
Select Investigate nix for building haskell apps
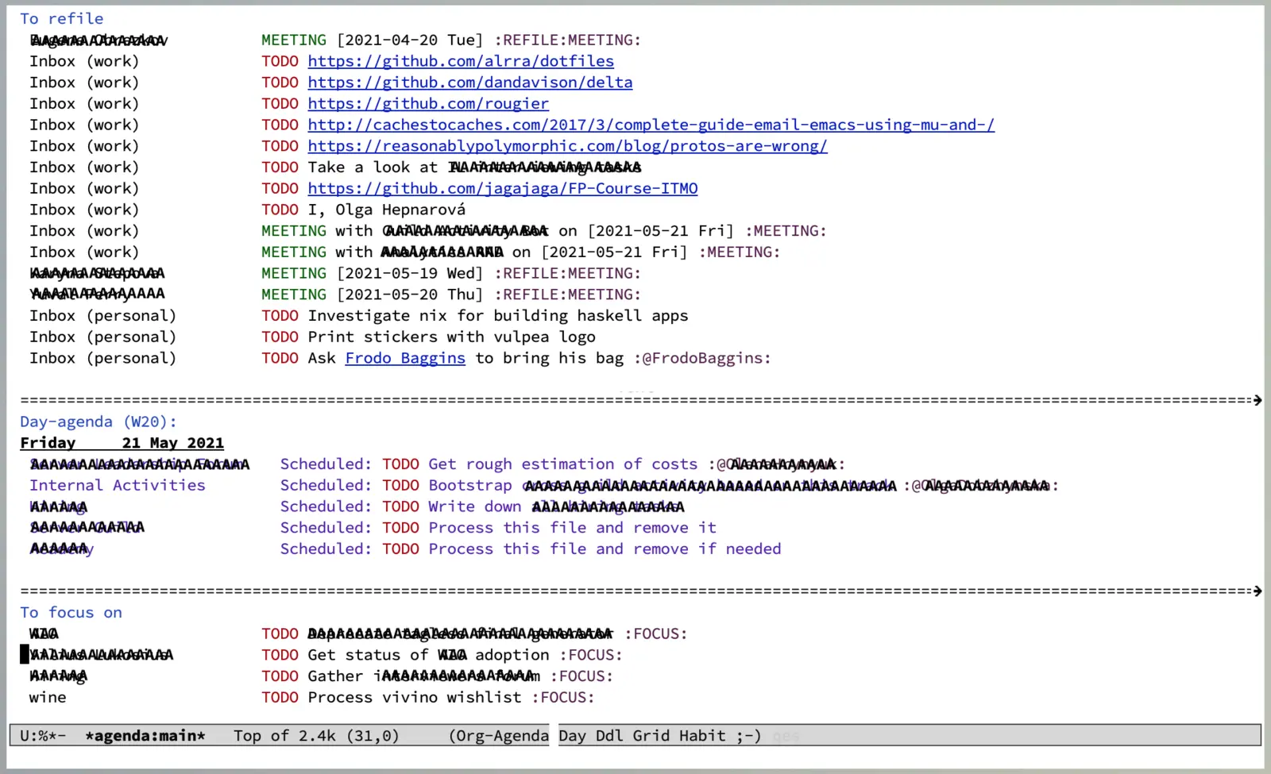(x=497, y=316)
